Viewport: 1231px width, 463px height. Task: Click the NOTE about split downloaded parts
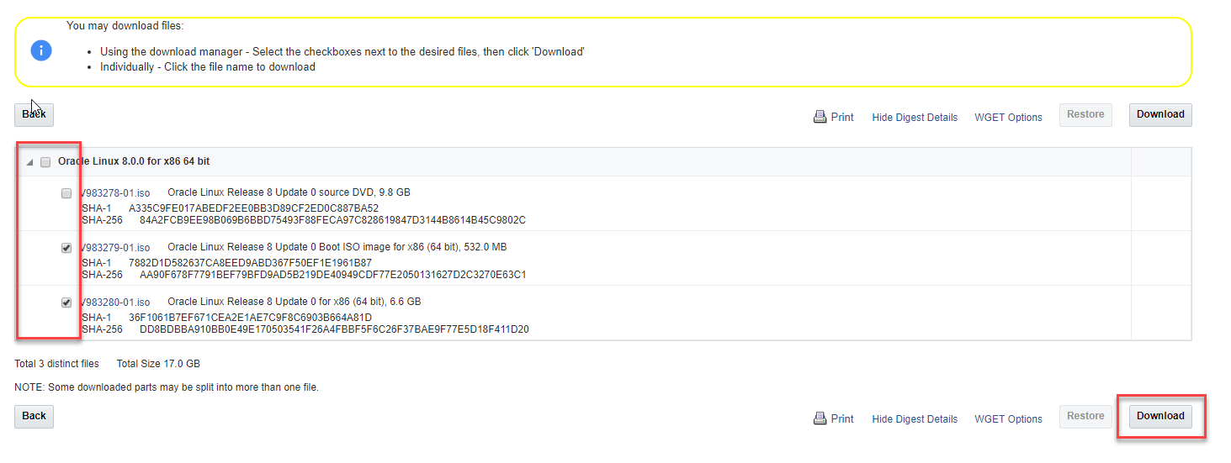coord(167,387)
